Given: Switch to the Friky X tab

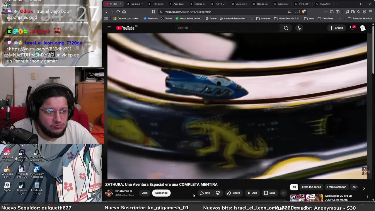Looking at the screenshot, I should pos(156,4).
